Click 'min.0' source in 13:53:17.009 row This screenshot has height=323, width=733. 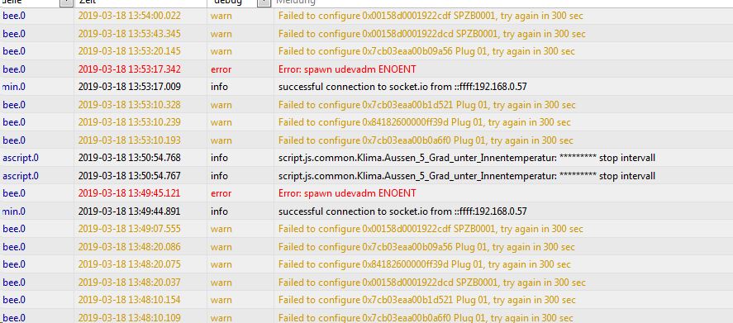coord(14,87)
